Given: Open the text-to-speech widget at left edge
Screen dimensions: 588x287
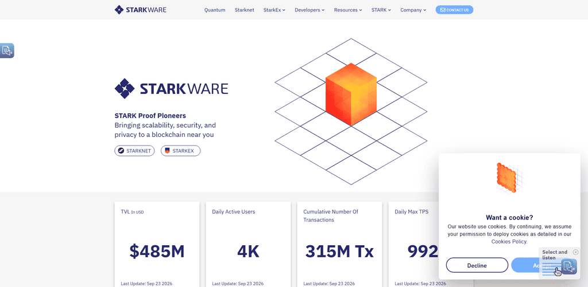Looking at the screenshot, I should [7, 50].
